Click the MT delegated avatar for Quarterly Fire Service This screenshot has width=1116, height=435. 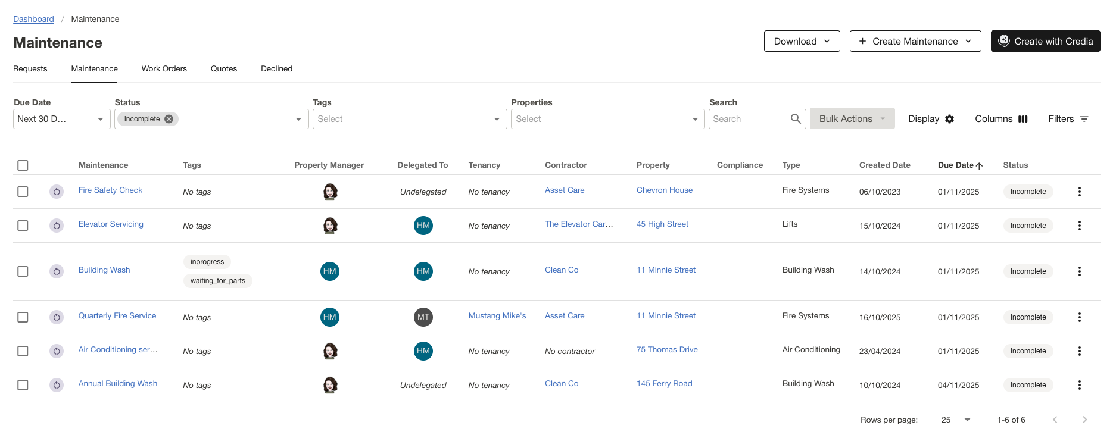tap(423, 317)
